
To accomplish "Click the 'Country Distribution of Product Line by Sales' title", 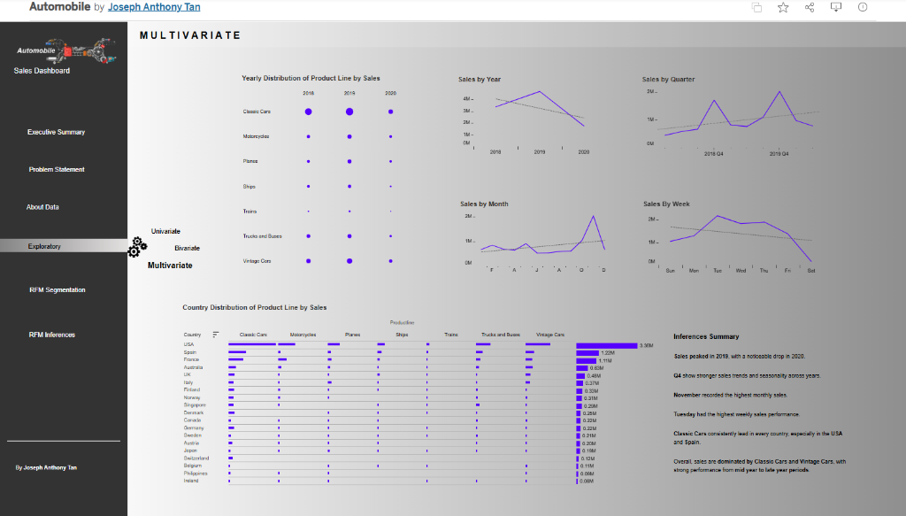I will coord(254,308).
